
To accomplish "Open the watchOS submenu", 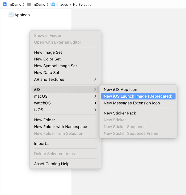I will (65, 103).
